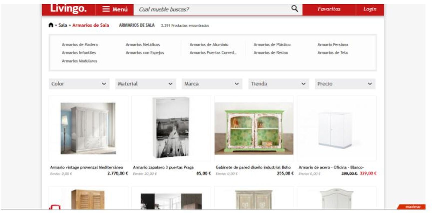Screen dimensions: 432x213
Task: Open the Favoritos page
Action: point(329,9)
